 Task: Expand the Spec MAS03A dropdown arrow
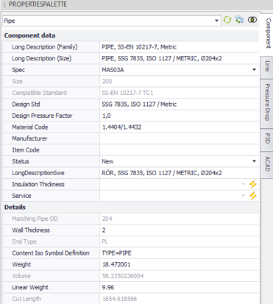254,70
